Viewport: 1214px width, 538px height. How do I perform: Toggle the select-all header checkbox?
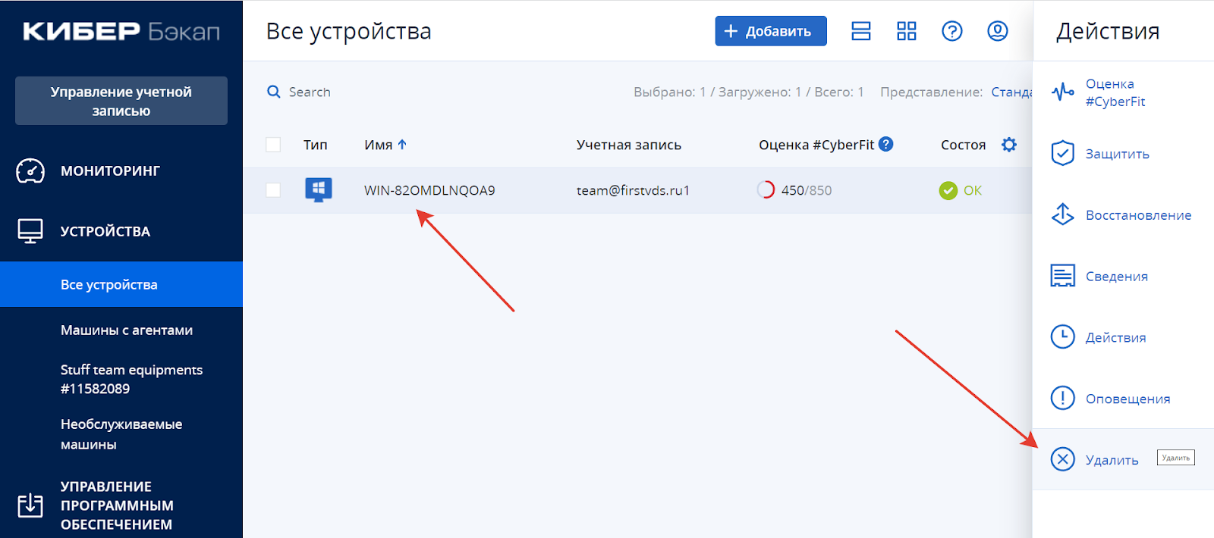coord(273,145)
